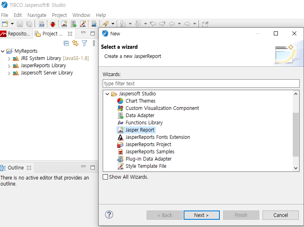
Task: Select Plug-in Data Adapter wizard
Action: point(149,159)
